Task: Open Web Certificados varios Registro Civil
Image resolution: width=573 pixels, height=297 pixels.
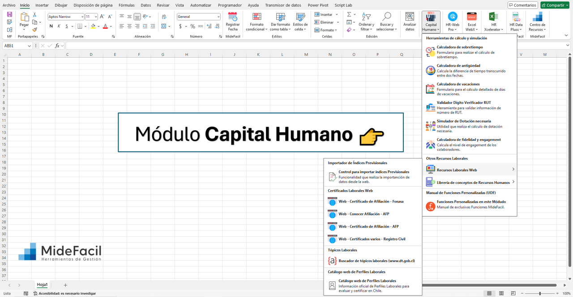Action: pyautogui.click(x=372, y=239)
